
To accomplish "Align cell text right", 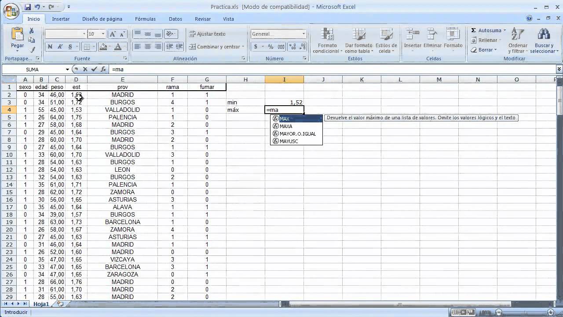I will coord(158,47).
